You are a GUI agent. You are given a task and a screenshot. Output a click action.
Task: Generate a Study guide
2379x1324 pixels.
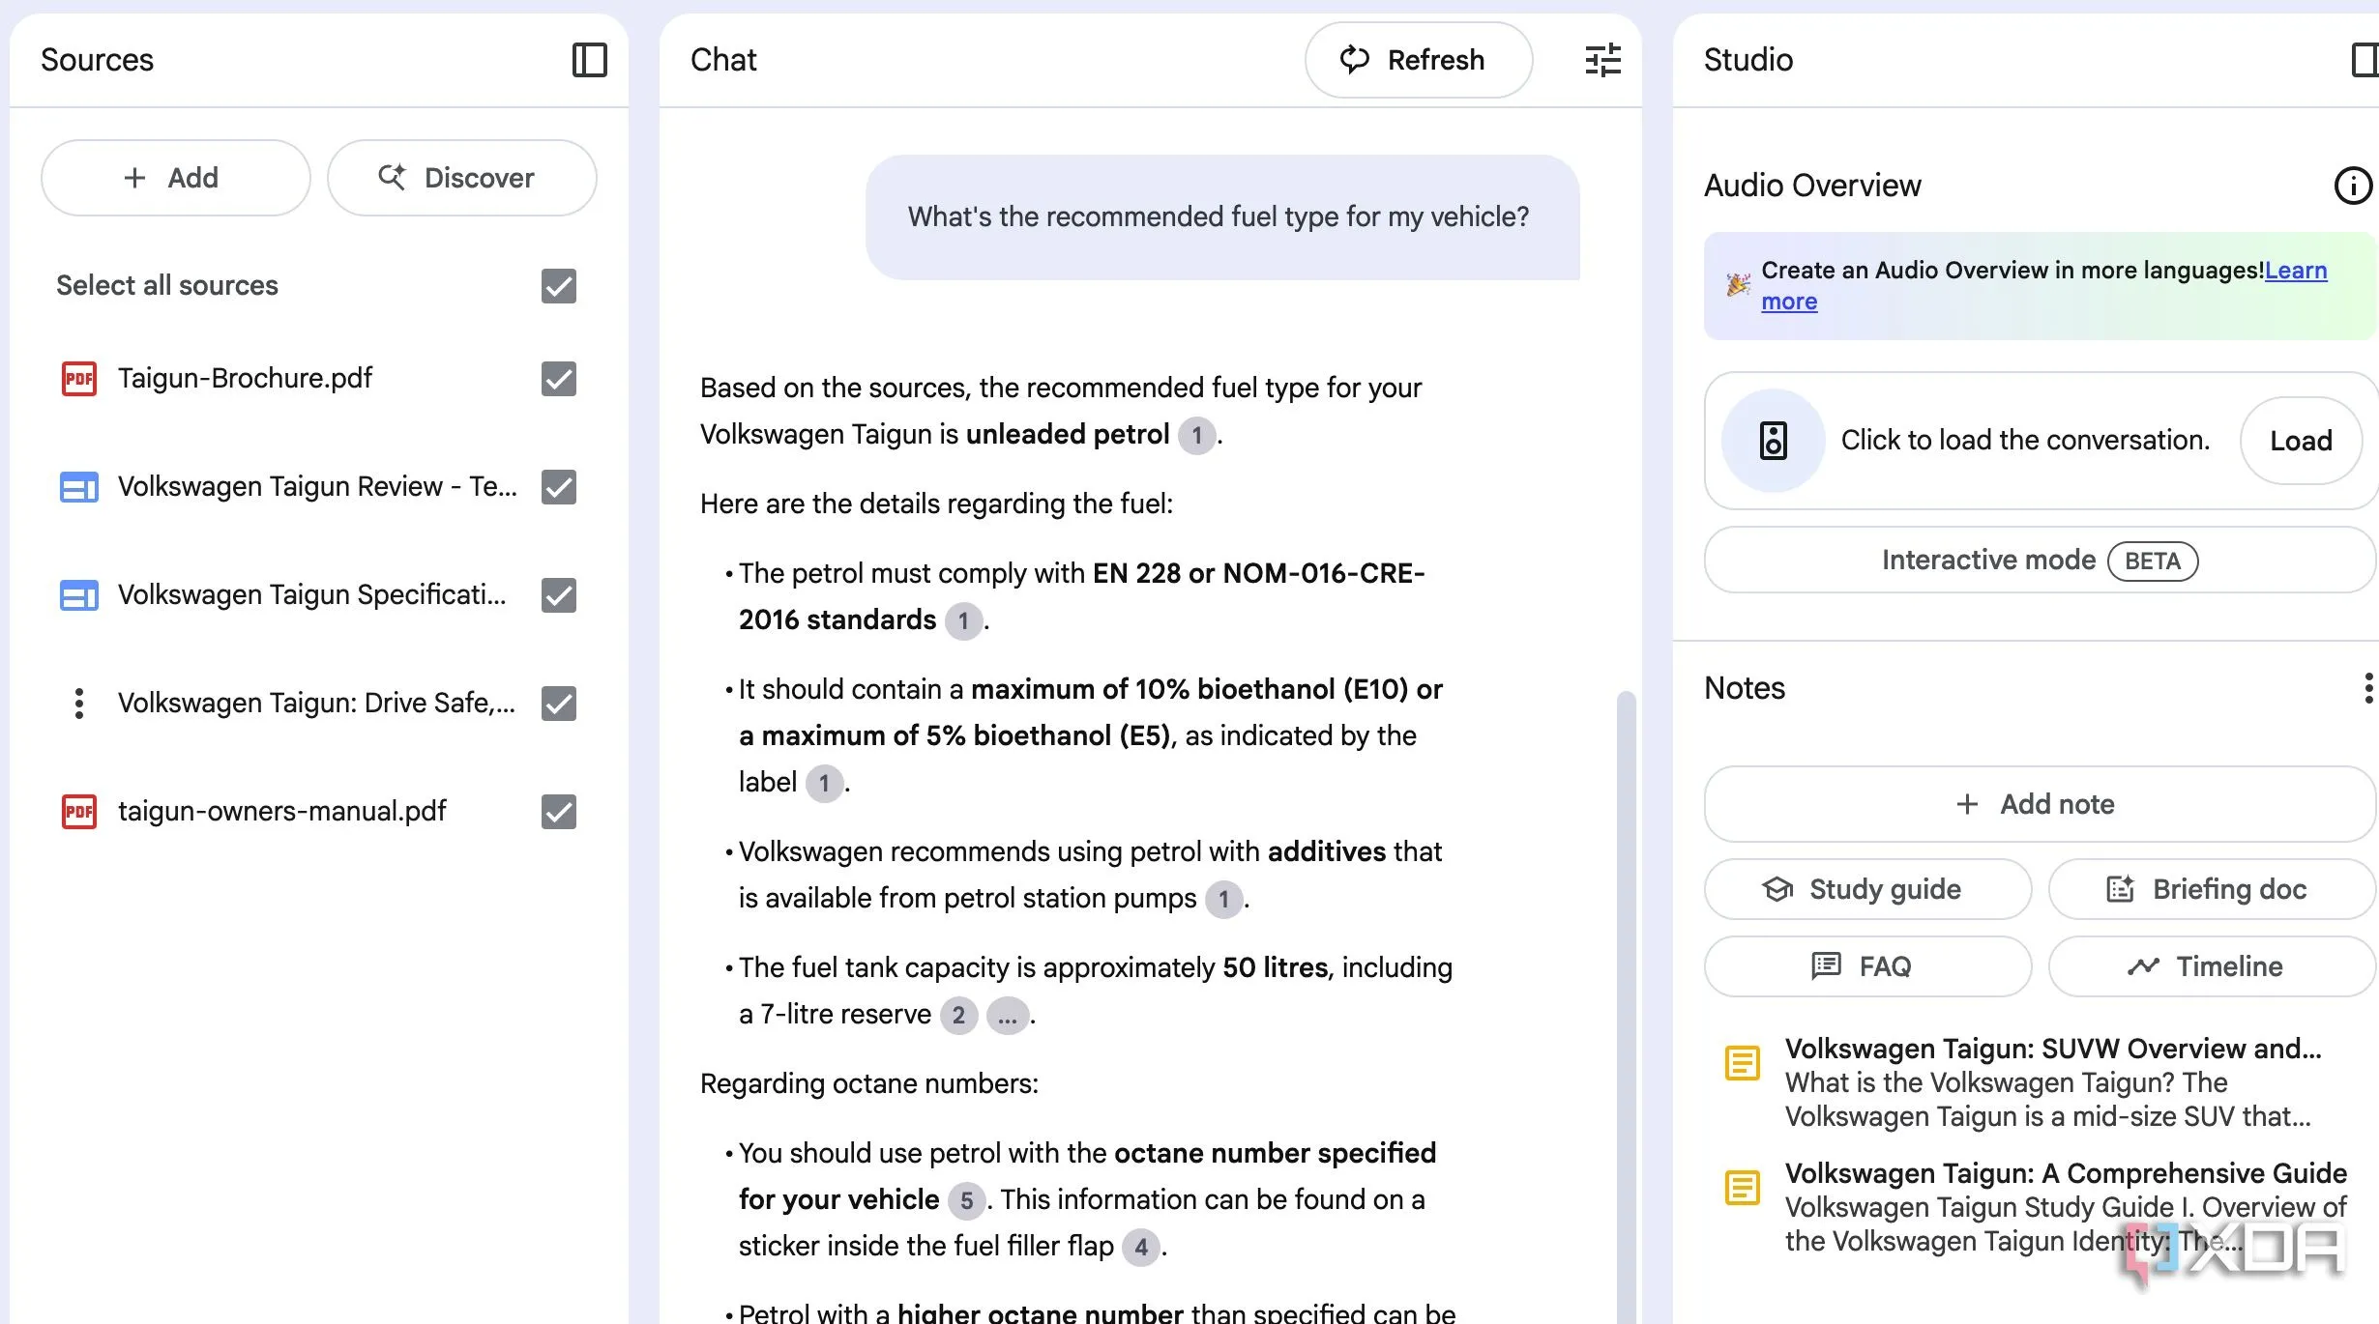(x=1867, y=889)
